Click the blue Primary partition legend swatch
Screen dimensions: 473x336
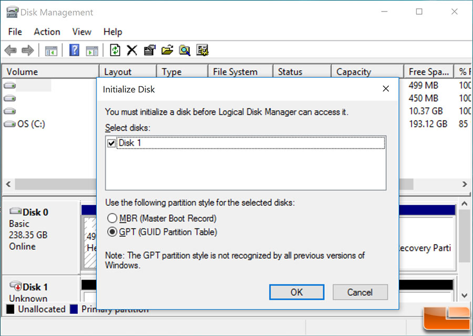74,309
